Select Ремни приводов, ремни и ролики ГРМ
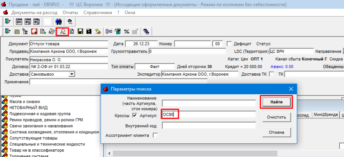The image size is (344, 157). (x=46, y=120)
